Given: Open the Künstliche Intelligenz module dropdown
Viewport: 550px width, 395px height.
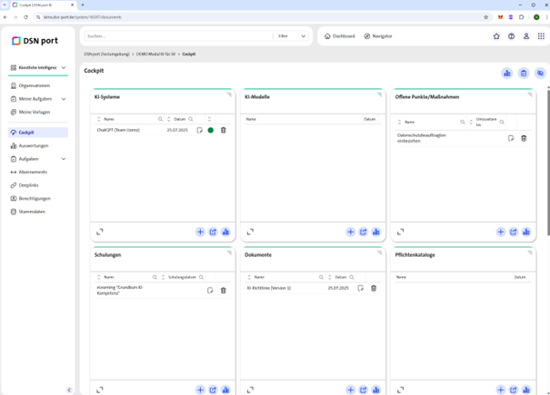Looking at the screenshot, I should point(38,67).
